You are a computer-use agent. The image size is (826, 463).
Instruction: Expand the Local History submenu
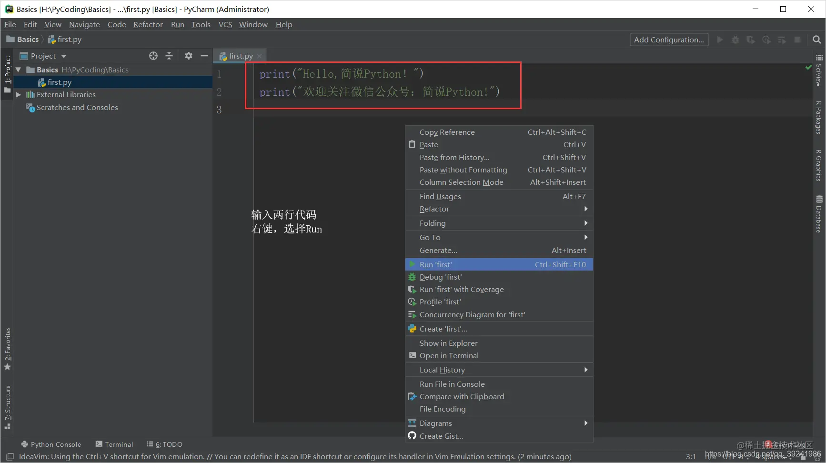[x=499, y=370]
